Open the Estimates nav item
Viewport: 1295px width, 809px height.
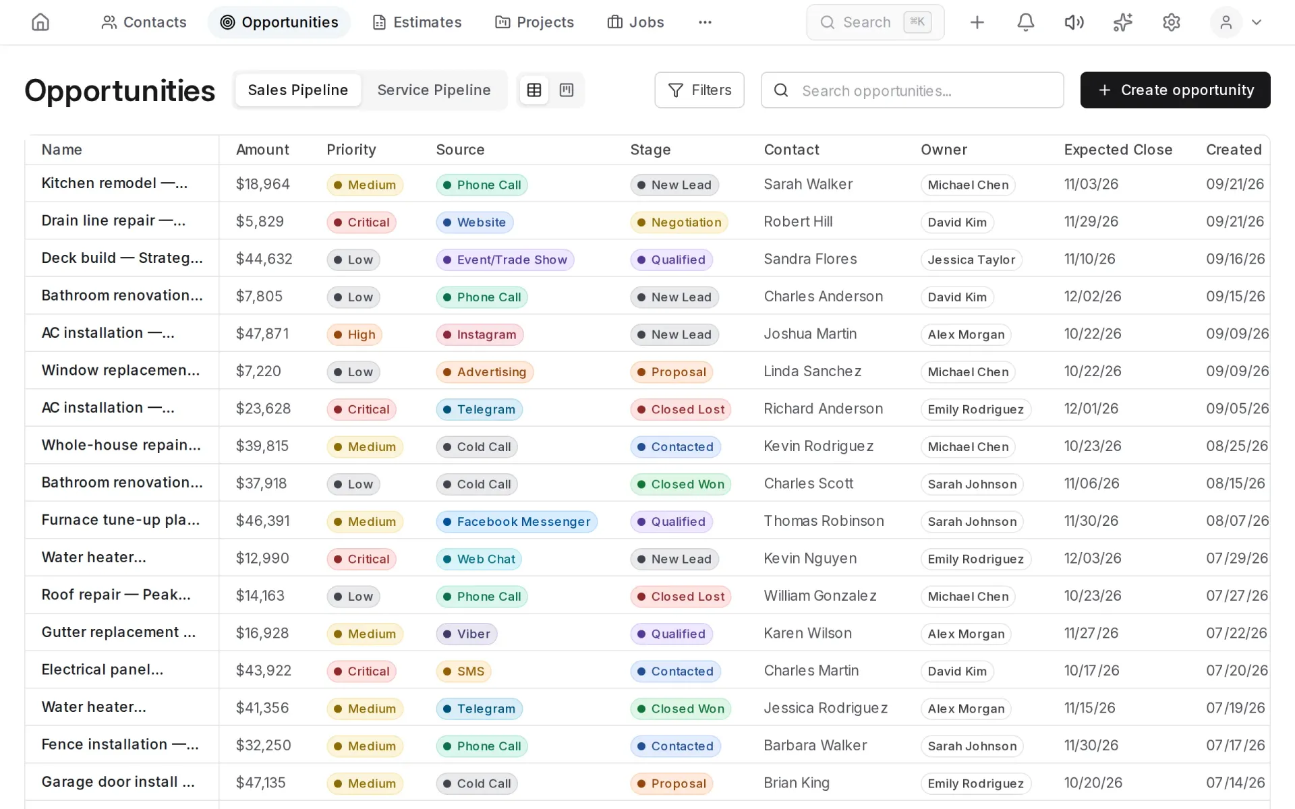(417, 22)
